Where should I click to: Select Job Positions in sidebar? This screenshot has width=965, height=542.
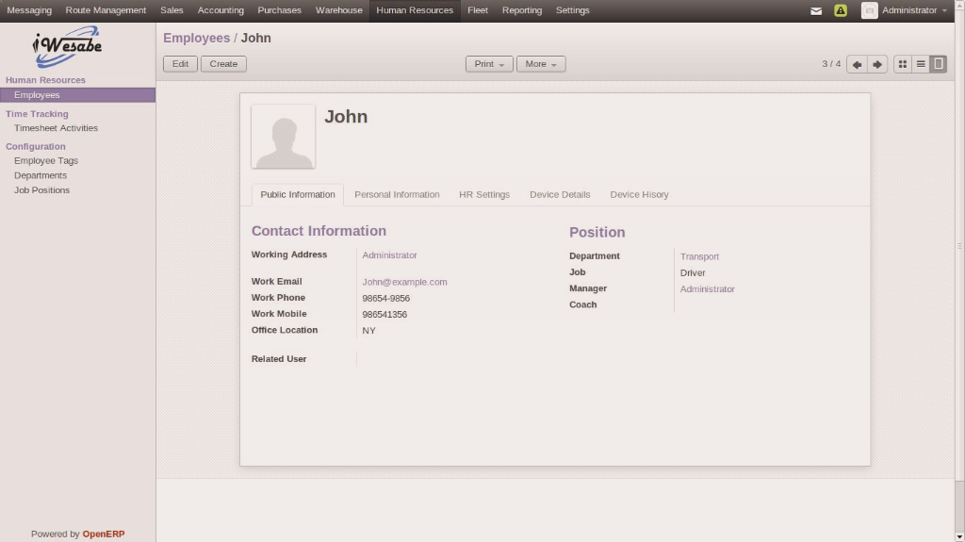point(41,190)
